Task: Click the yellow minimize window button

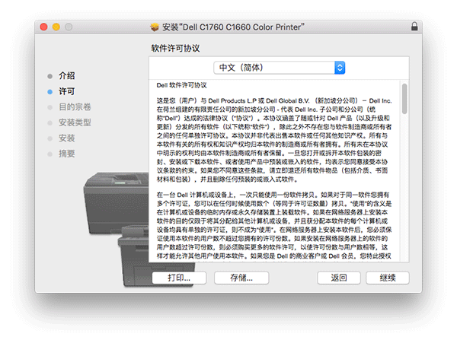Action: (x=56, y=27)
